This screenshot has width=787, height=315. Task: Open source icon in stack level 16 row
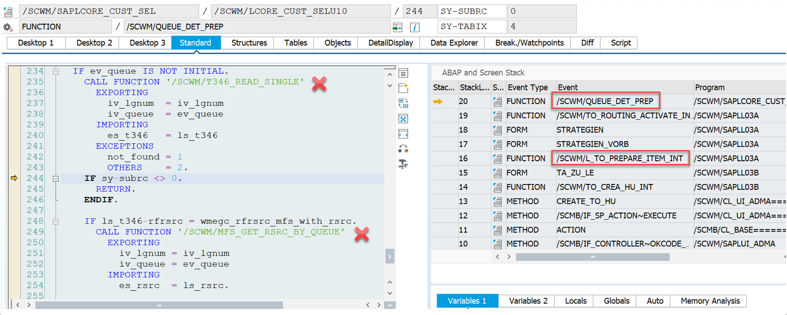point(497,158)
